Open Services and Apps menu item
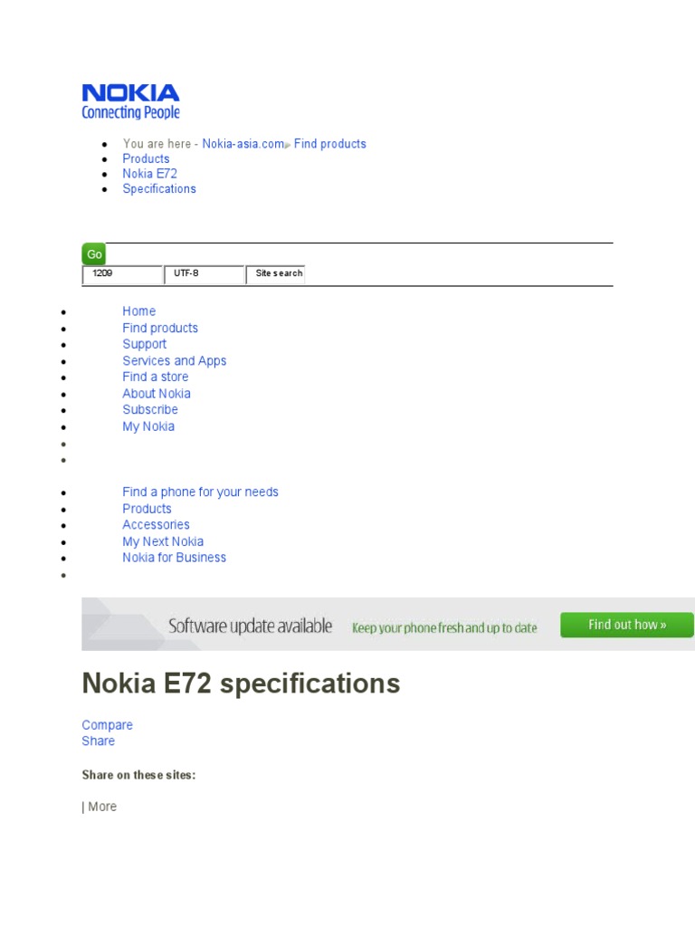Screen dimensions: 695x927 pyautogui.click(x=175, y=360)
